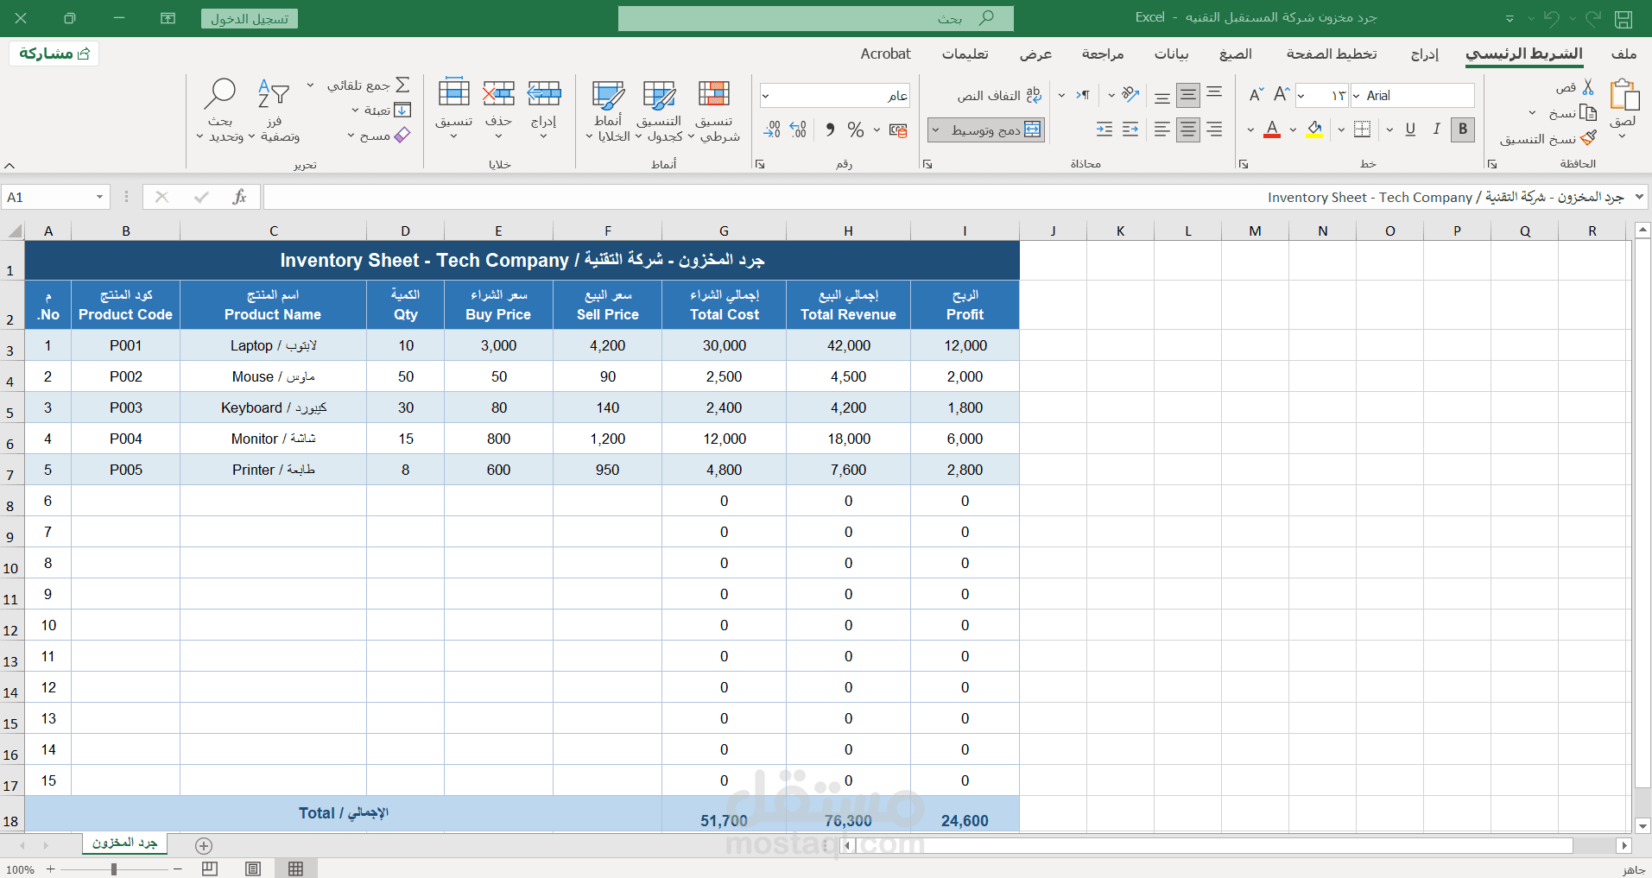Open the Acrobat tab
This screenshot has width=1652, height=878.
886,54
